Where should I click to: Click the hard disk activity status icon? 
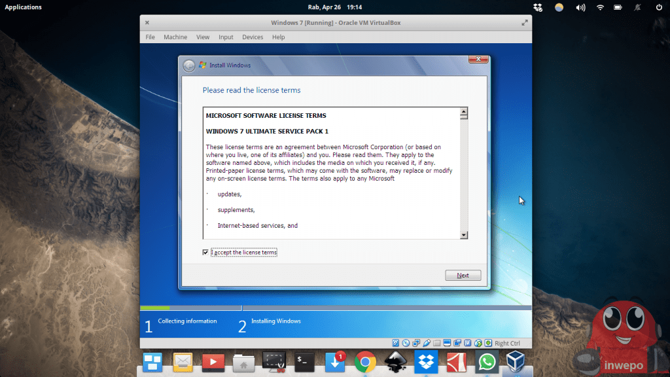[396, 343]
